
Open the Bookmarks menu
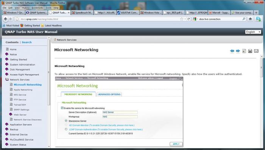[x=37, y=8]
